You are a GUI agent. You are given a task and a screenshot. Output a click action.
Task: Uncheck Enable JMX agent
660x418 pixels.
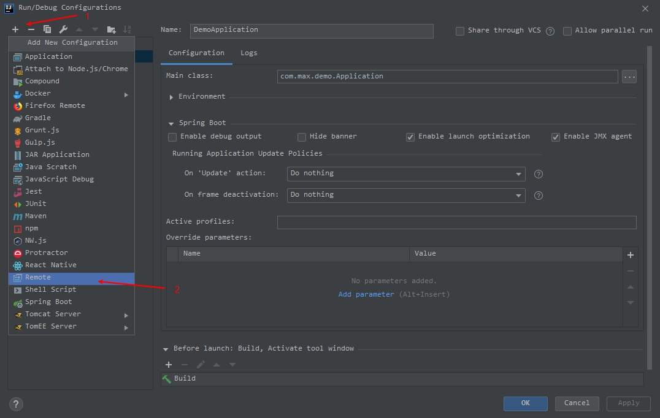[556, 137]
